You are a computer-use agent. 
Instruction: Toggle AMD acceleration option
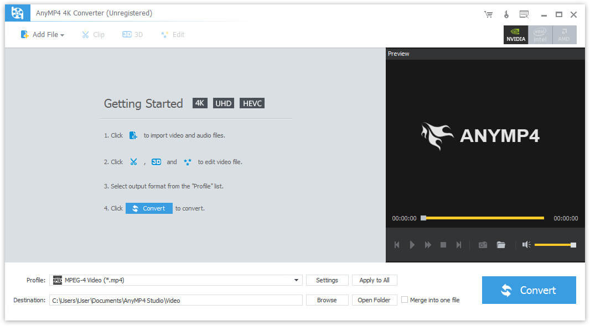tap(564, 35)
